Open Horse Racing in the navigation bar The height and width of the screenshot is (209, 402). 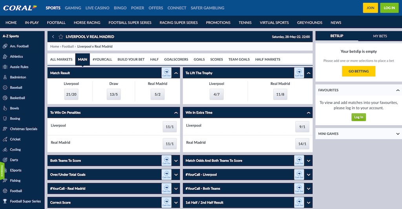[87, 22]
